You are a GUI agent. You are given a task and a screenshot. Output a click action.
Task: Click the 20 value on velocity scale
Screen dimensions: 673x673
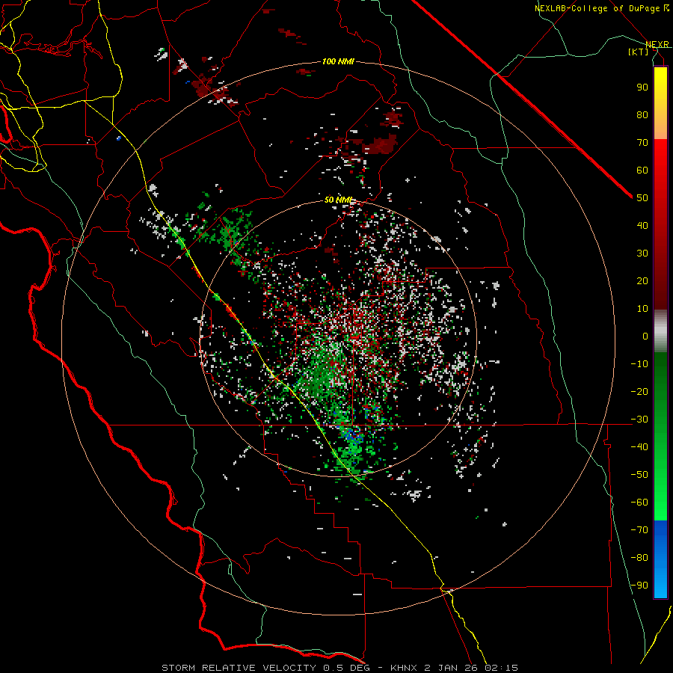coord(642,280)
